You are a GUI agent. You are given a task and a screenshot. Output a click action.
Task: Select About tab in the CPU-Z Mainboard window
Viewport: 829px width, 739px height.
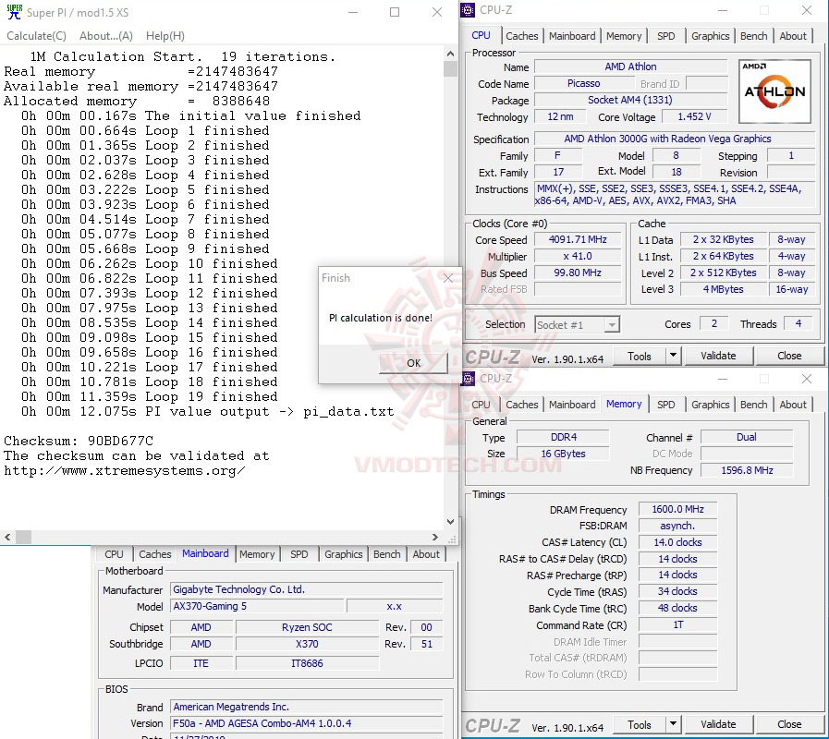click(x=426, y=554)
